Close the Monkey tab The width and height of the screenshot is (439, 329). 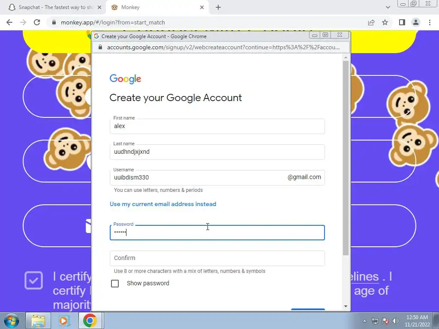point(202,8)
